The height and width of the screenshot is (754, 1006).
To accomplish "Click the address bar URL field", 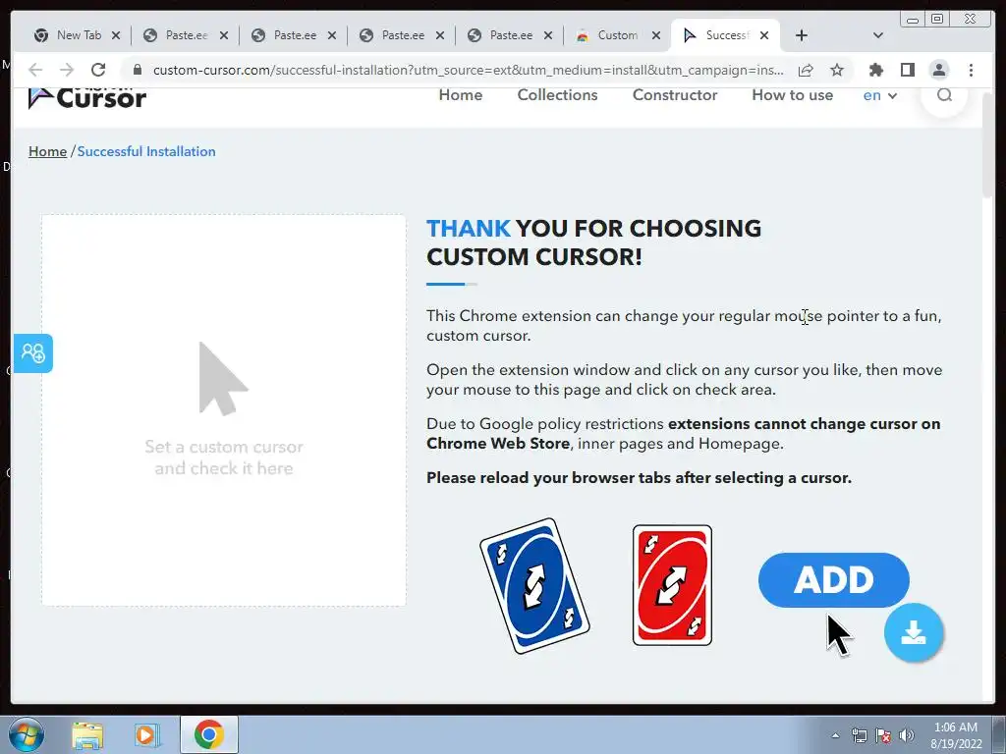I will [468, 70].
